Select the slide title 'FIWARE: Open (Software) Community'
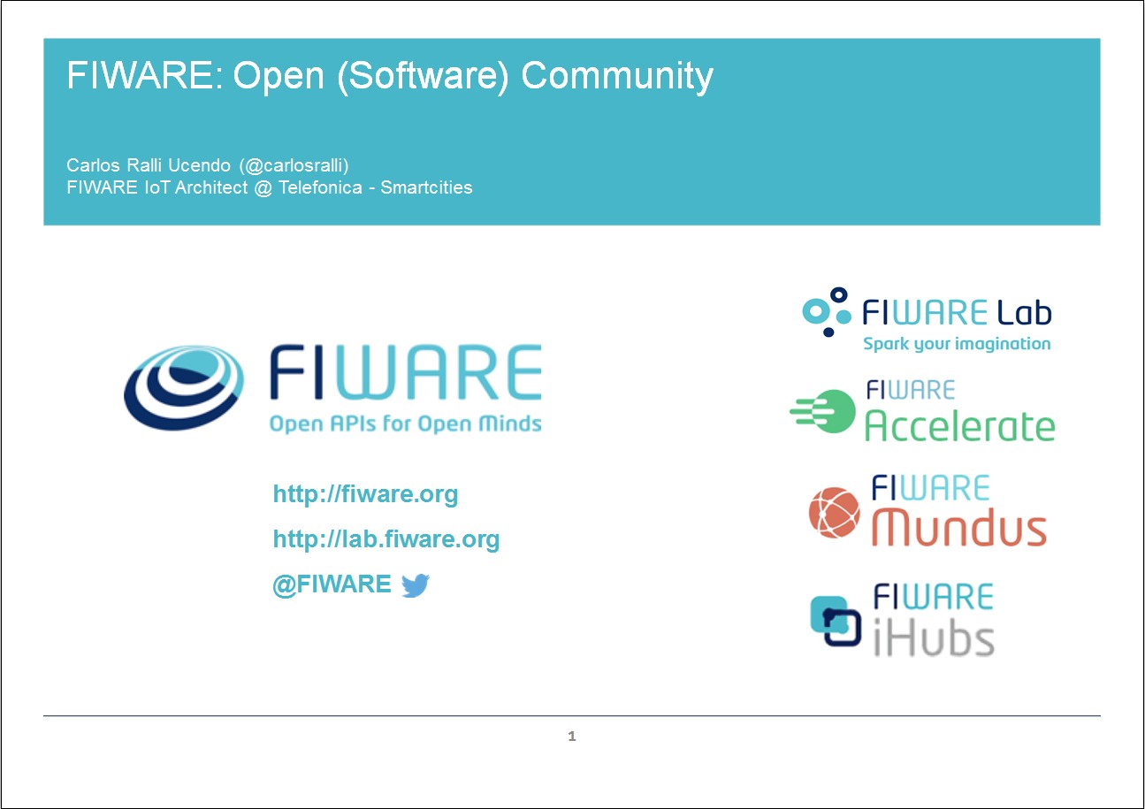 389,77
